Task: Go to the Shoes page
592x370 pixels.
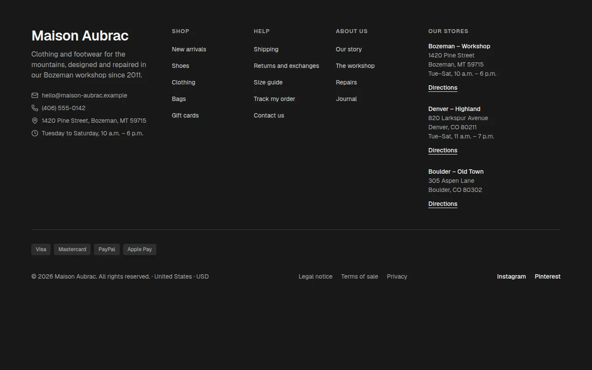Action: (x=180, y=66)
